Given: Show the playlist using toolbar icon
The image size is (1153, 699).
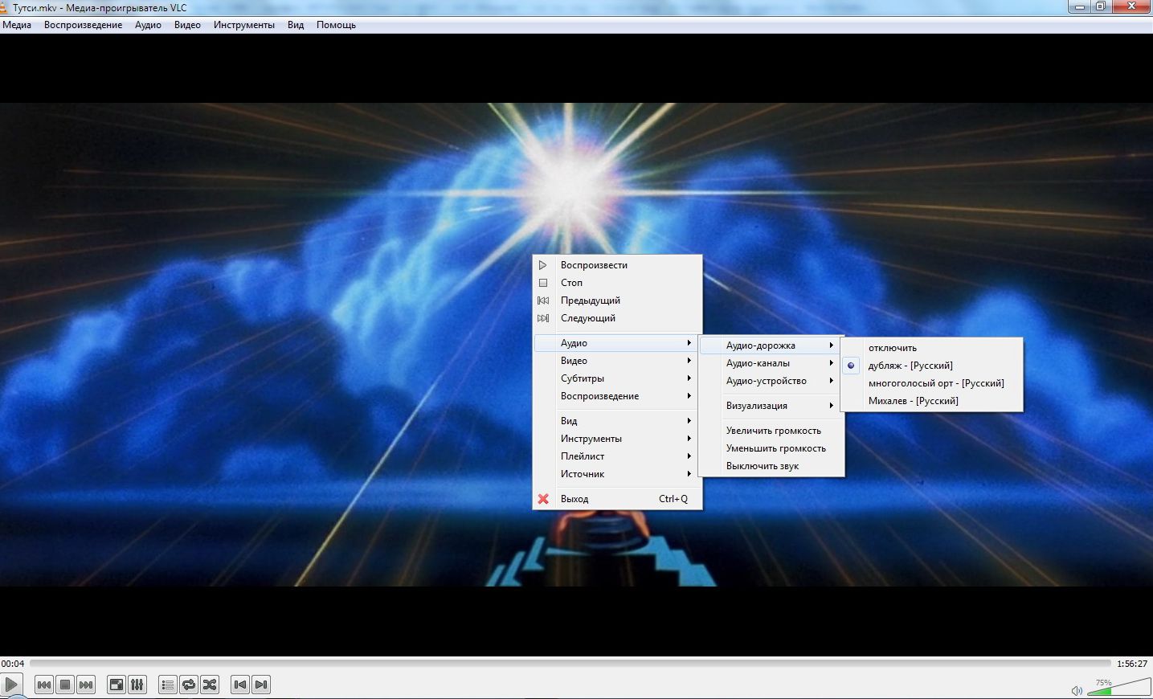Looking at the screenshot, I should [168, 685].
